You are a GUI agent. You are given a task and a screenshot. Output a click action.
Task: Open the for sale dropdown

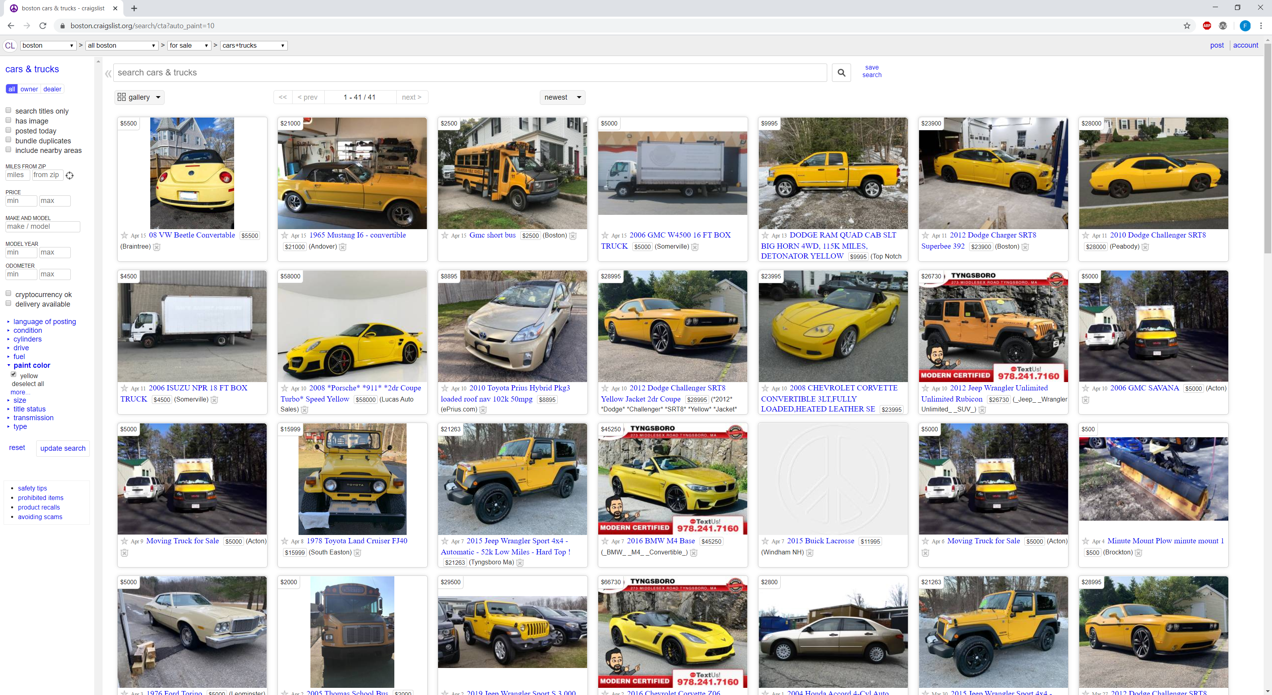pos(189,45)
